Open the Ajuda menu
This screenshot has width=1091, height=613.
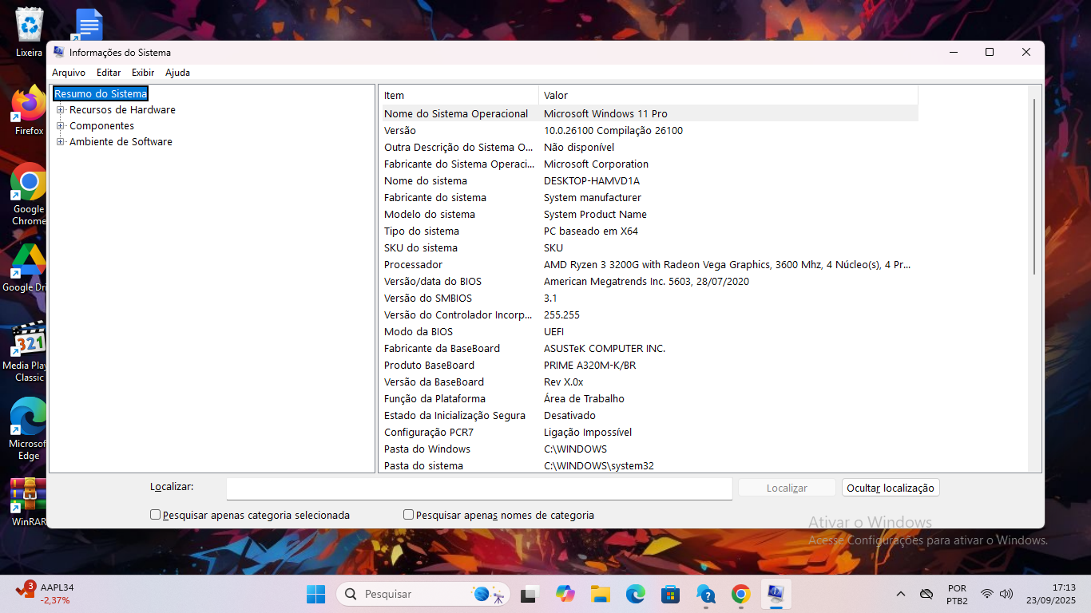pos(177,73)
